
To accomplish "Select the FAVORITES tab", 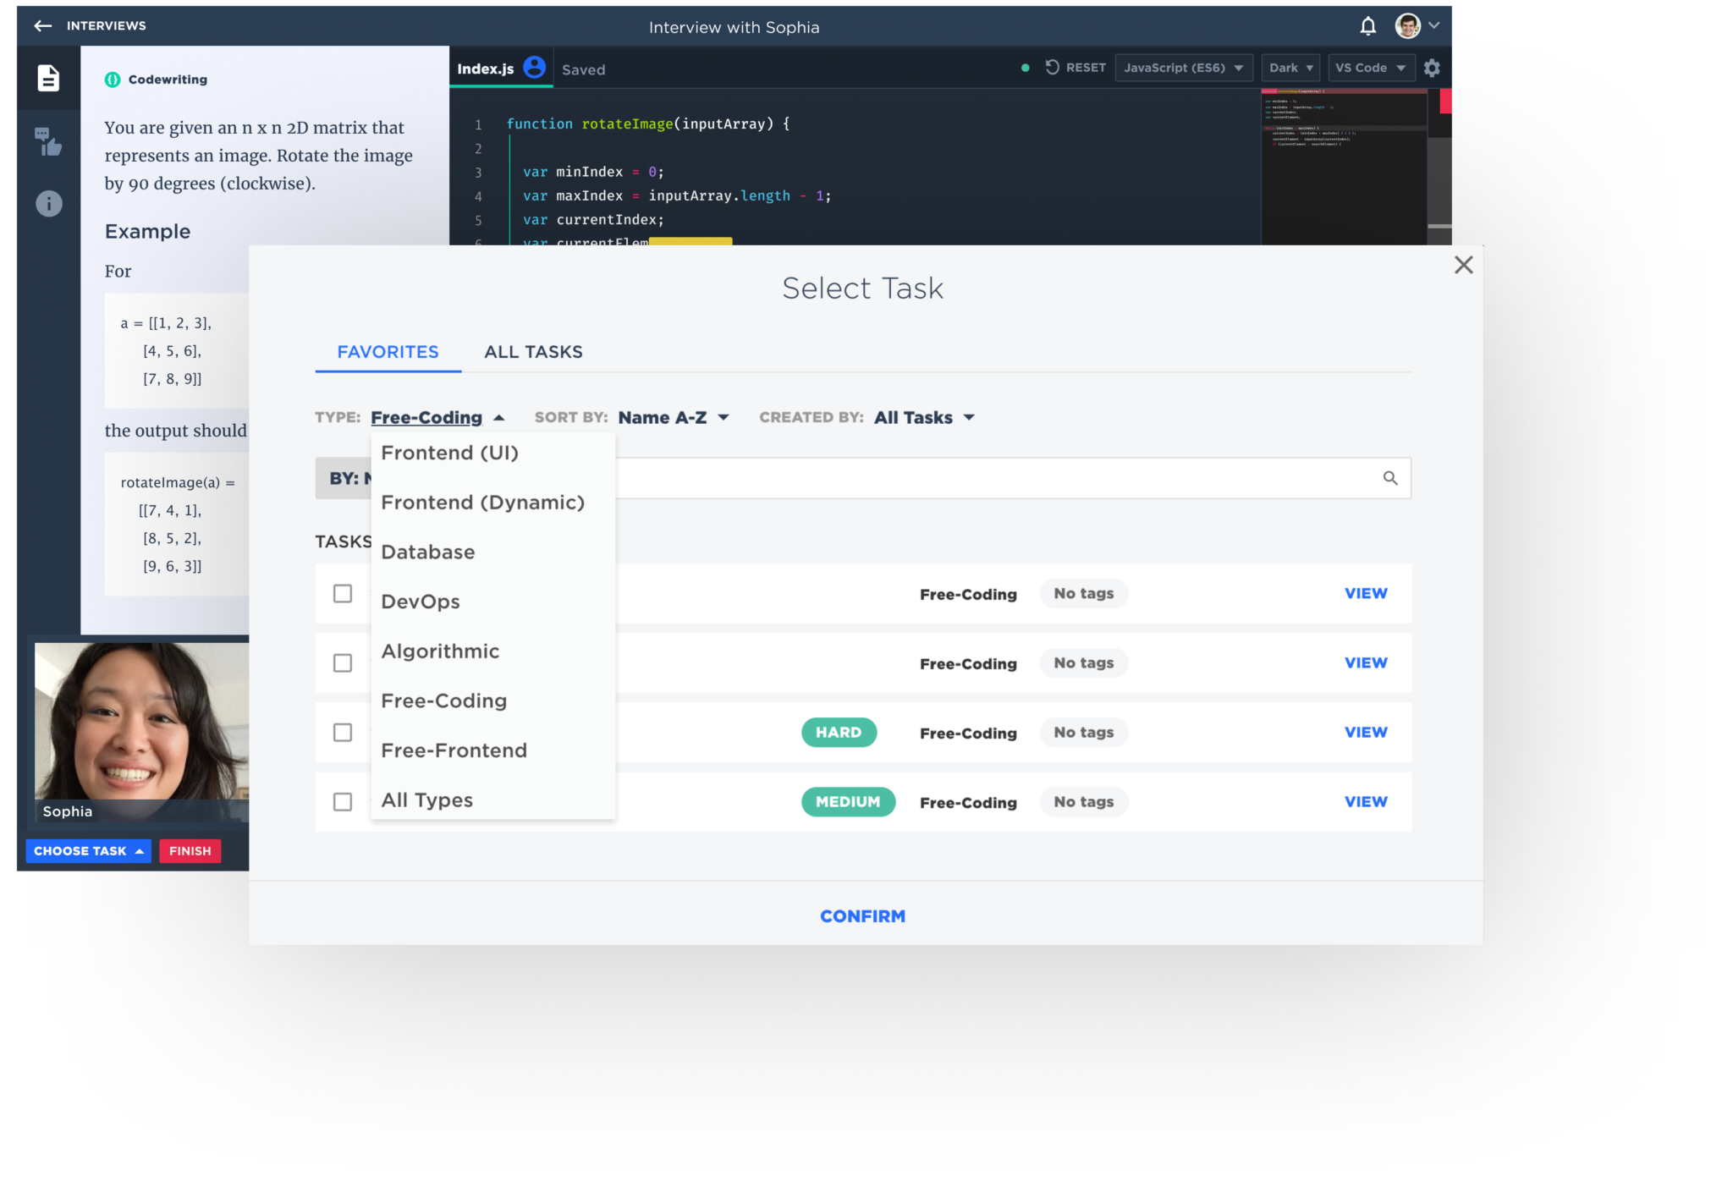I will click(388, 351).
